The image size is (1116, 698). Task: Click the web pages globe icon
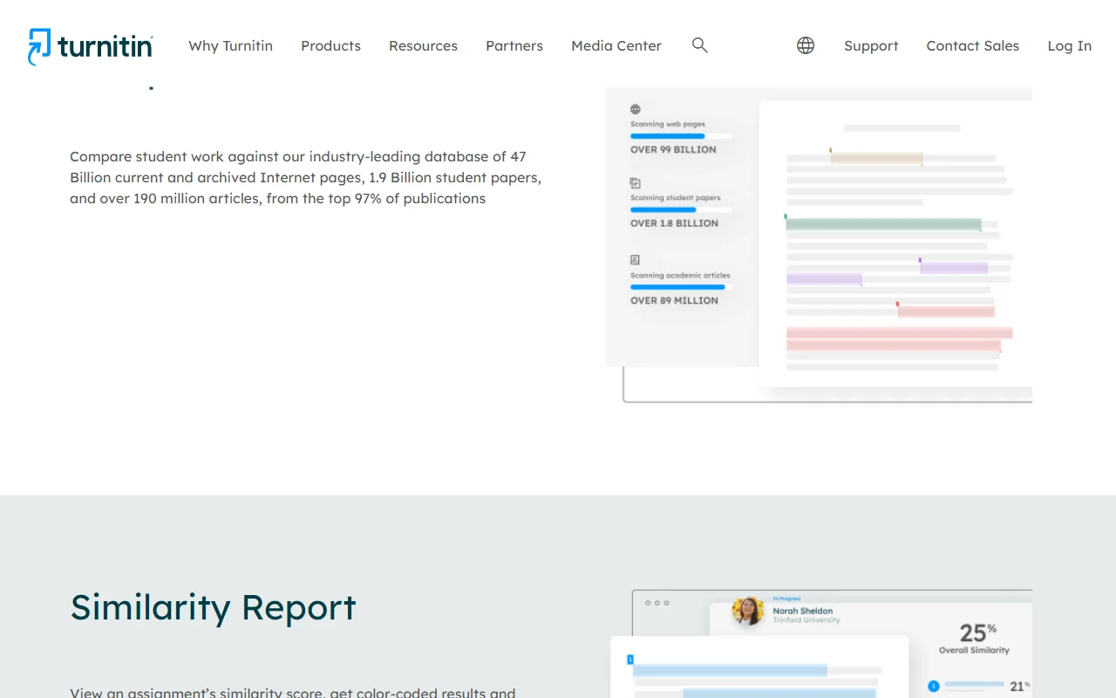pos(636,109)
